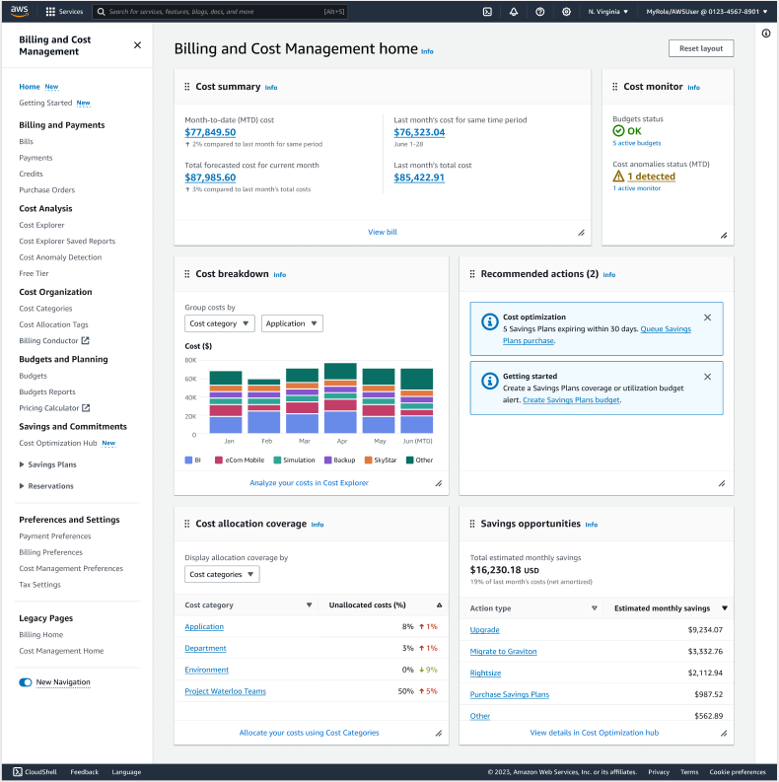Go to Budgets in the sidebar
Screen dimensions: 779x782
tap(33, 376)
